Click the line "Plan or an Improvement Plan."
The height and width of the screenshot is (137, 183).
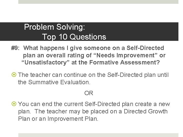[58, 119]
